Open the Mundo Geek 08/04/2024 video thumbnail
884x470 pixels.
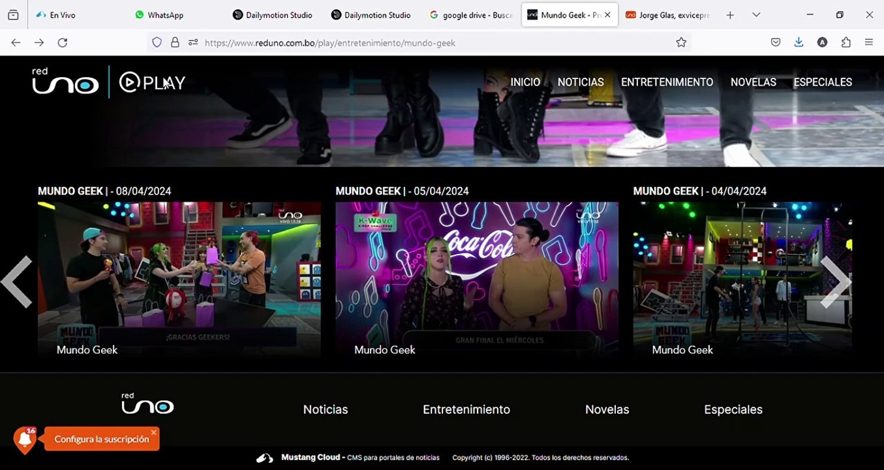coord(179,281)
